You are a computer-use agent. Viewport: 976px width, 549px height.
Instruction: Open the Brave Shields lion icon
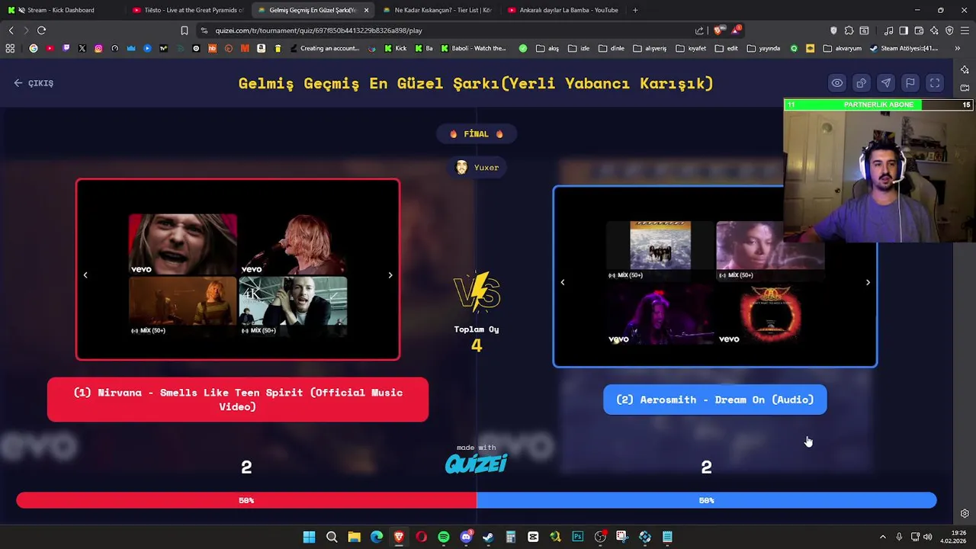click(718, 30)
